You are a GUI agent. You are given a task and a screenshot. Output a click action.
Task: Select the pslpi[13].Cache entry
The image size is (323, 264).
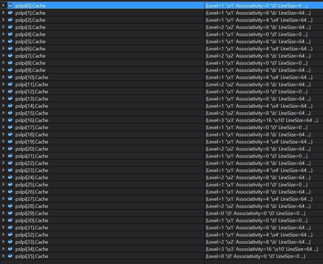[x=30, y=99]
